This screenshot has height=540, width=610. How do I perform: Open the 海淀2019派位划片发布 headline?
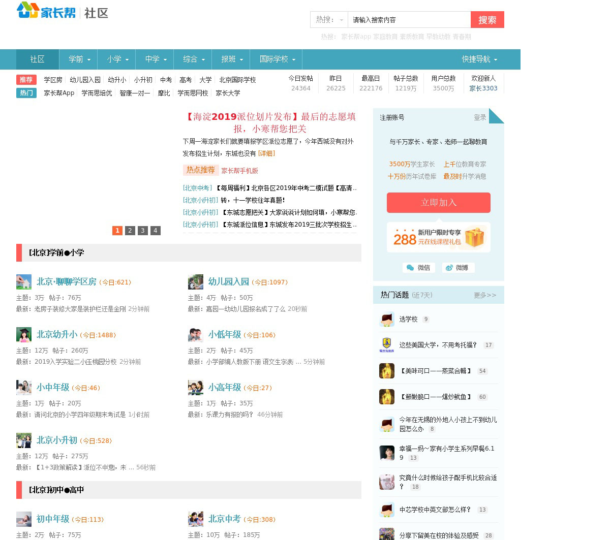click(269, 122)
